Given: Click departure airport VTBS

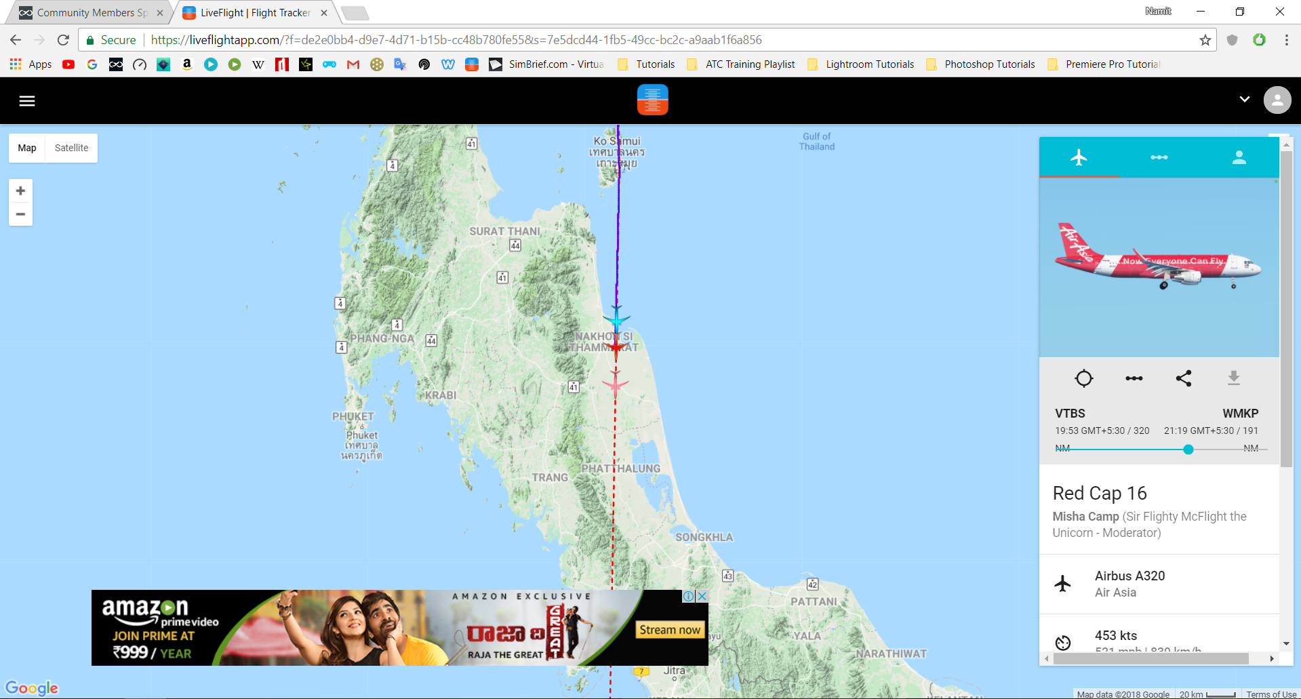Looking at the screenshot, I should coord(1070,414).
